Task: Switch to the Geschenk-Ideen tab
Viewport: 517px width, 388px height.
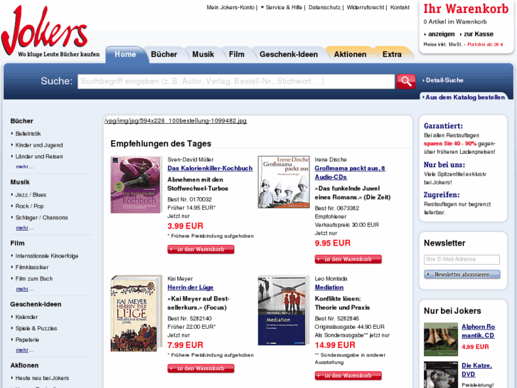Action: [x=289, y=55]
